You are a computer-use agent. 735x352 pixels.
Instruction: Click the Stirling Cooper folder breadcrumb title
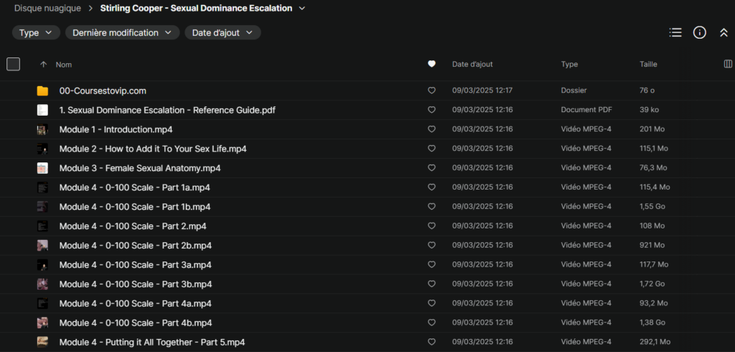coord(196,9)
